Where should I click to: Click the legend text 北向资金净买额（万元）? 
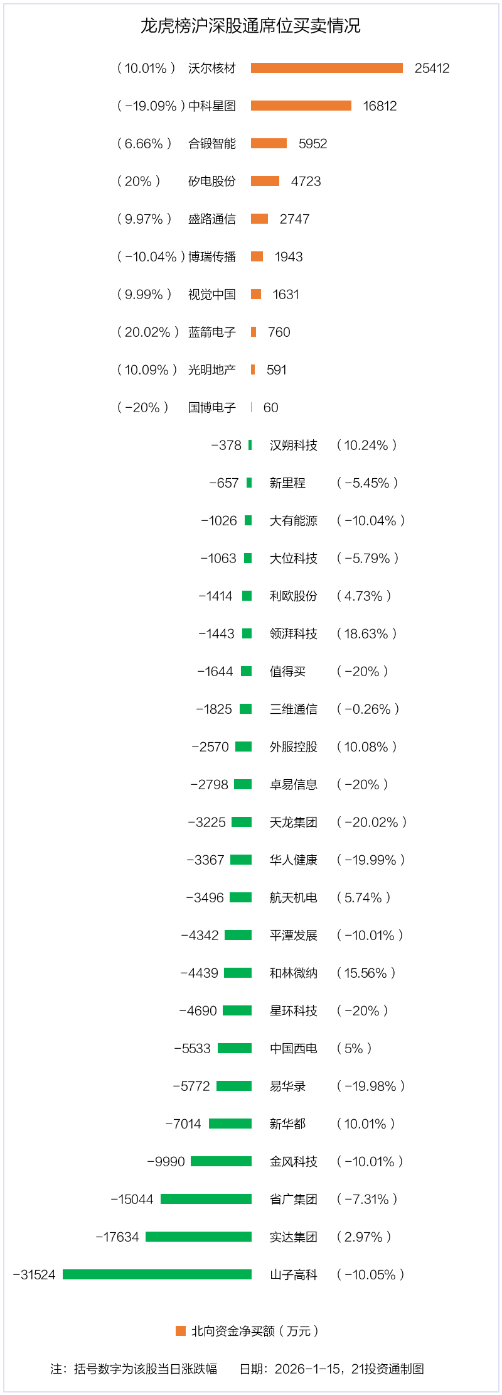255,1331
